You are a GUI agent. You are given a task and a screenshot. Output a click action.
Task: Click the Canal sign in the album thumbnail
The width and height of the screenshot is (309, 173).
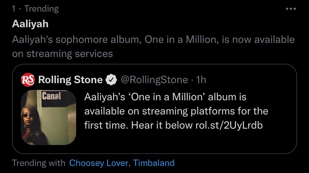tap(49, 95)
